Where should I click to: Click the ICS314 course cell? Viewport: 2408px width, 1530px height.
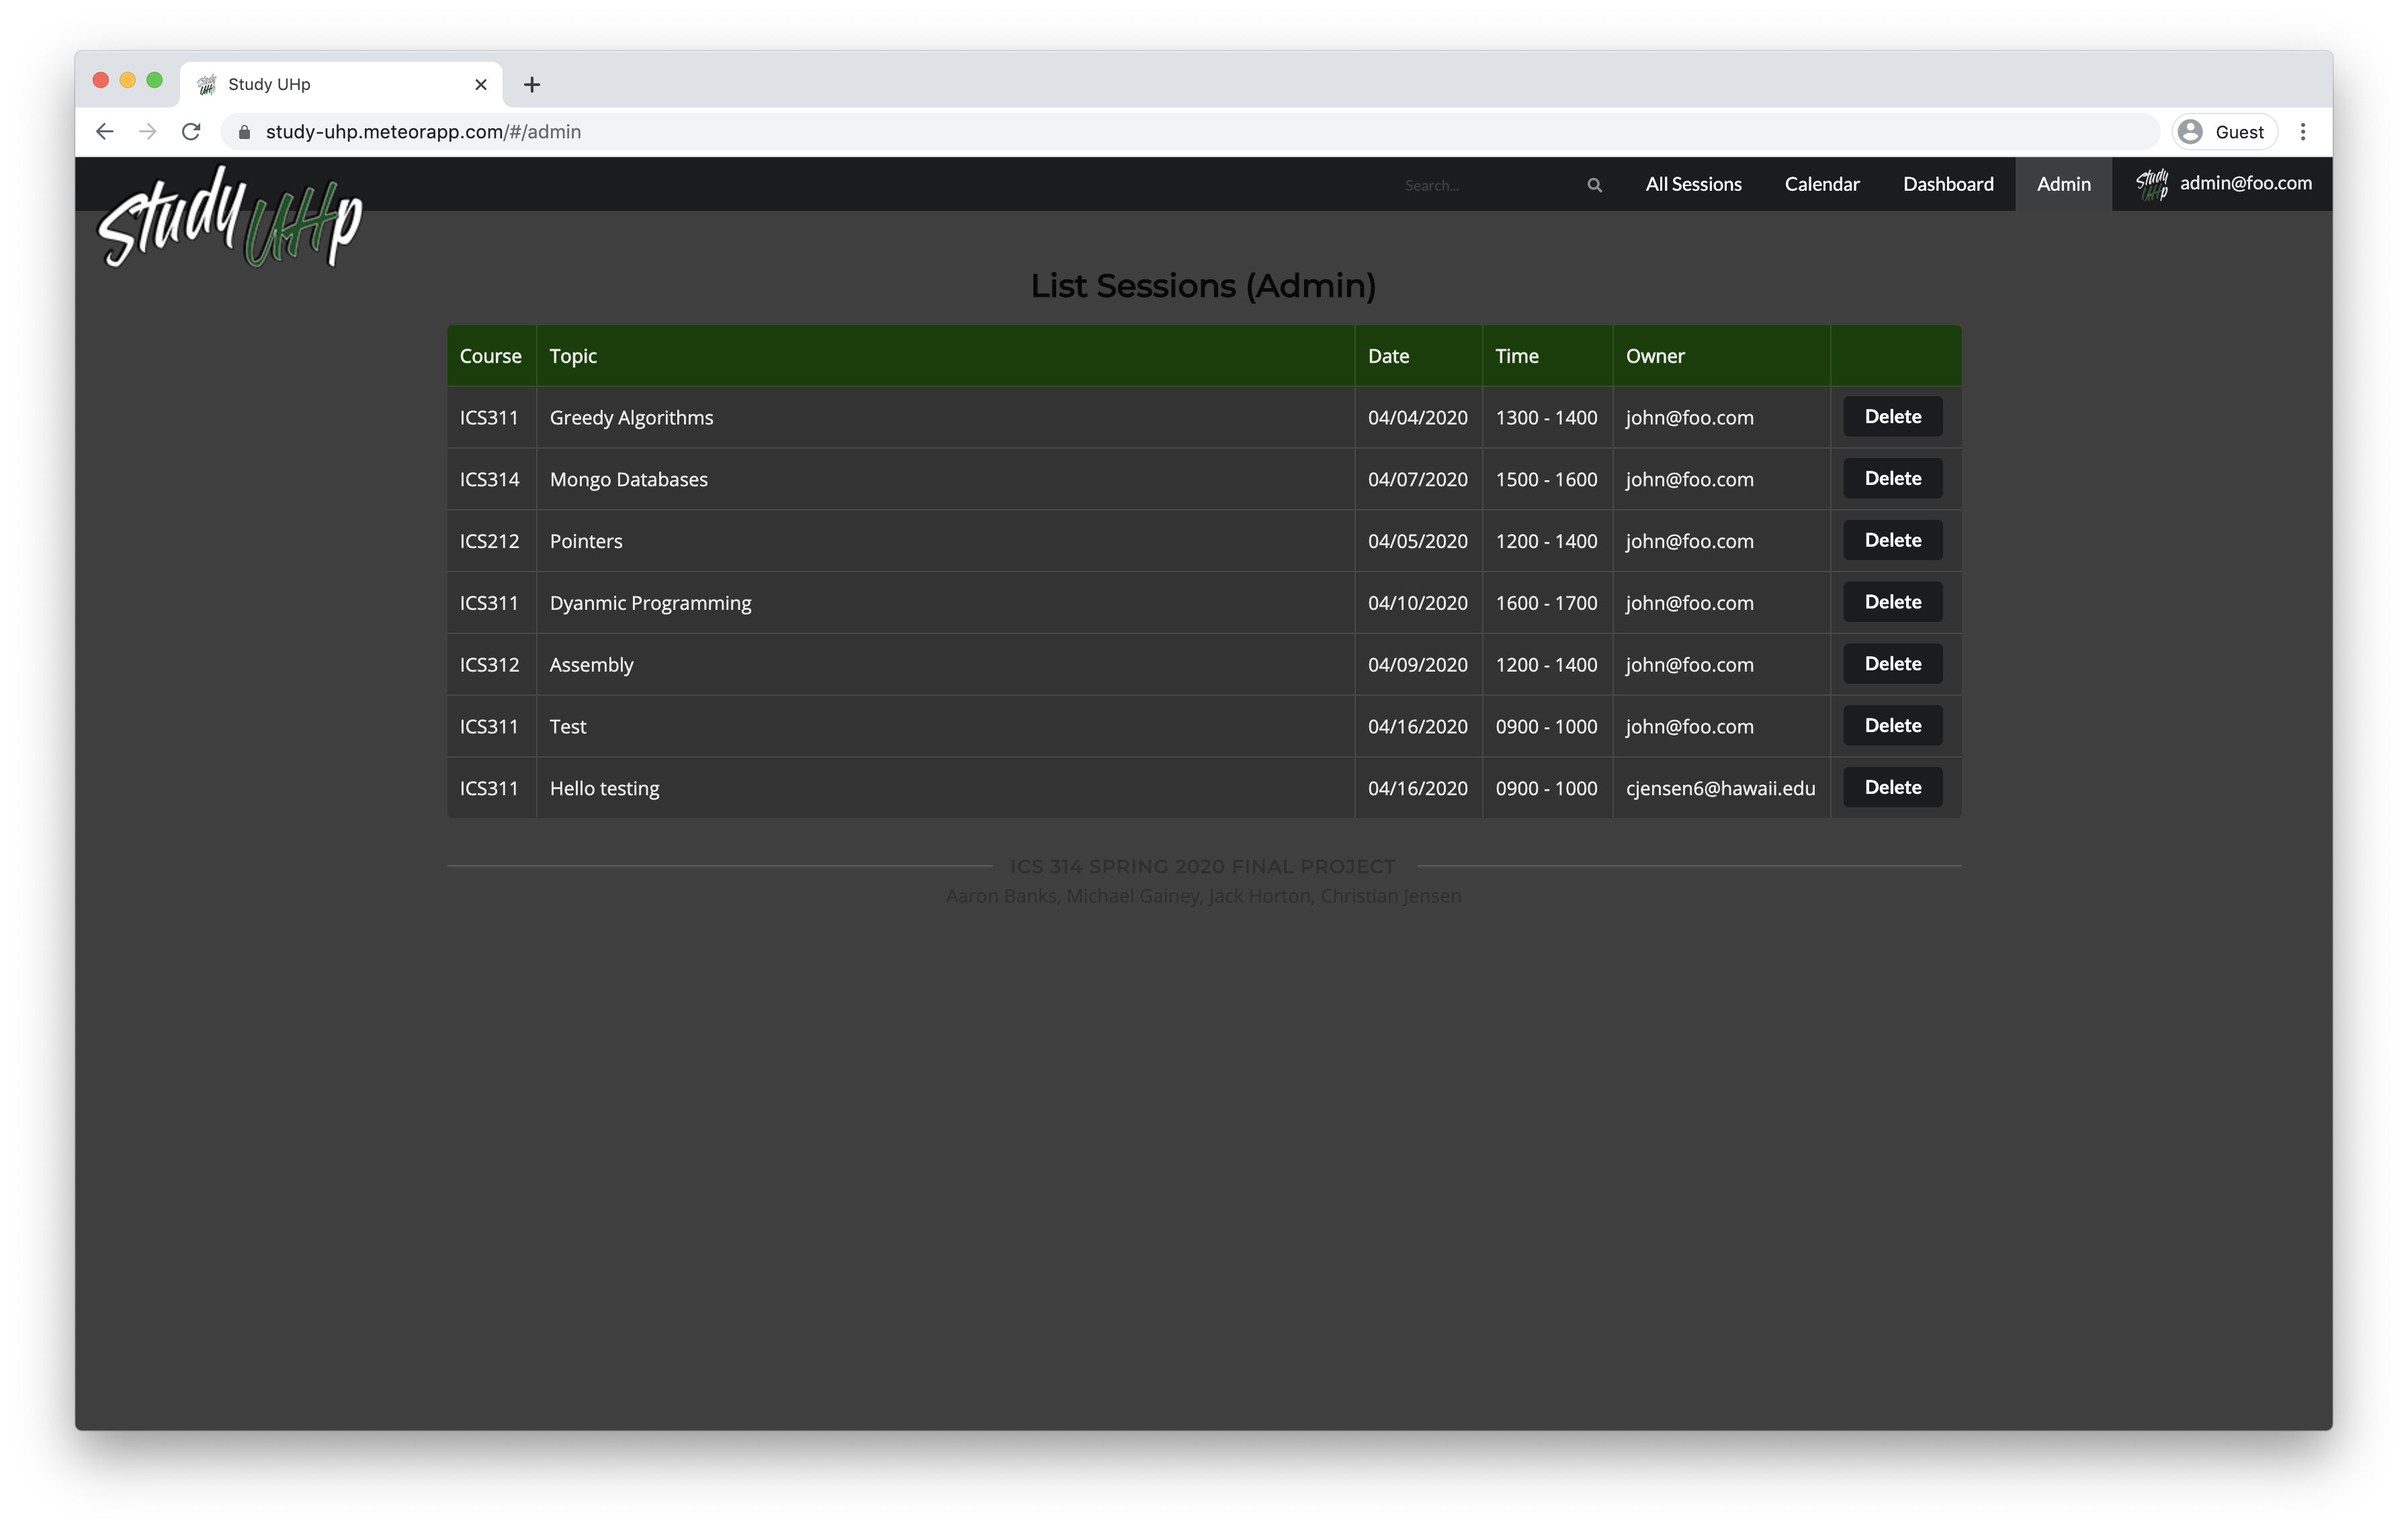tap(491, 480)
